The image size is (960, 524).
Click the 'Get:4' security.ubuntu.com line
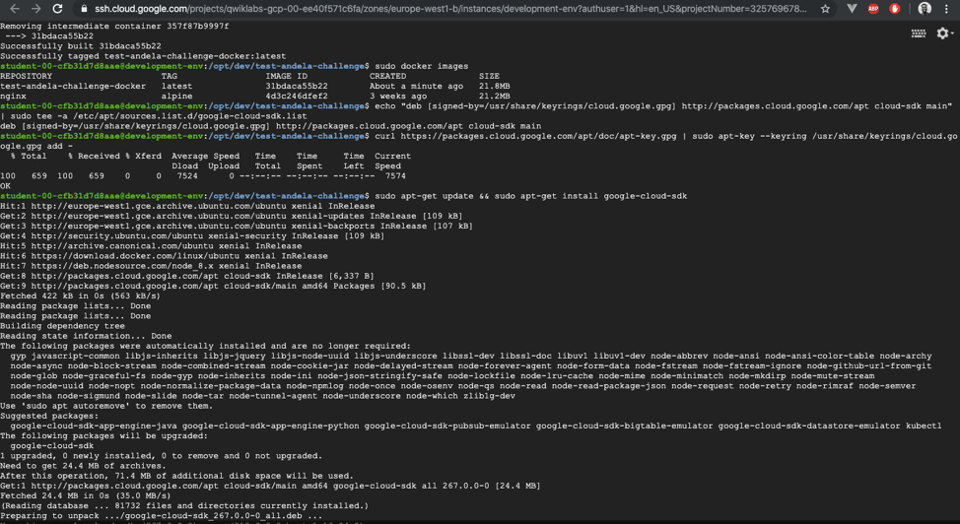click(192, 236)
